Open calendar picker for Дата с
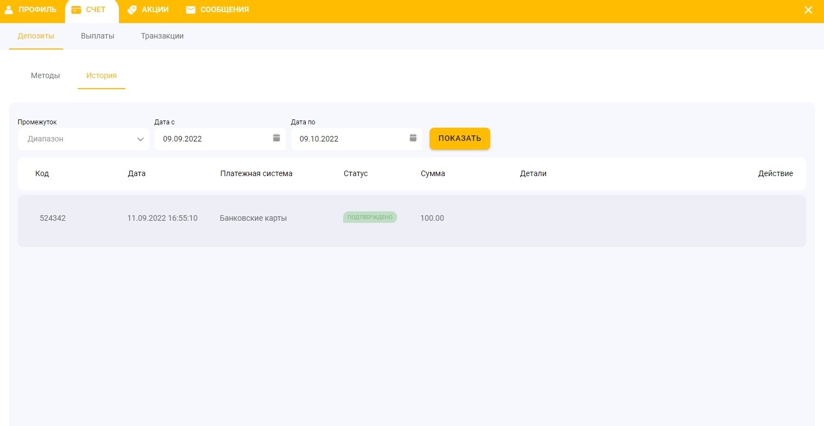This screenshot has height=426, width=824. 277,138
